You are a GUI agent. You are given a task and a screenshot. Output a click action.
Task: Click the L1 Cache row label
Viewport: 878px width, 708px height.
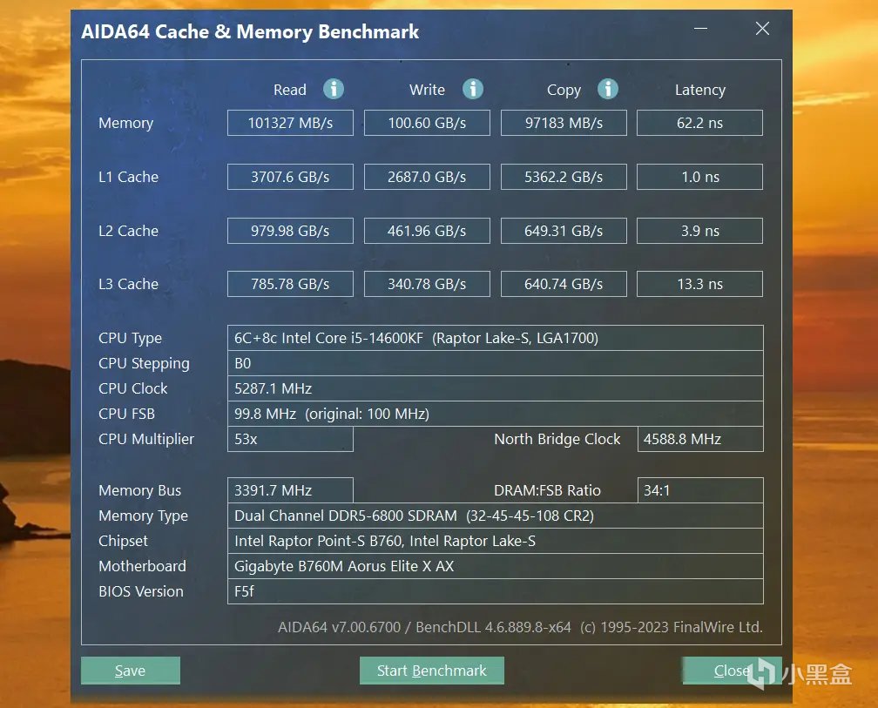[x=128, y=177]
